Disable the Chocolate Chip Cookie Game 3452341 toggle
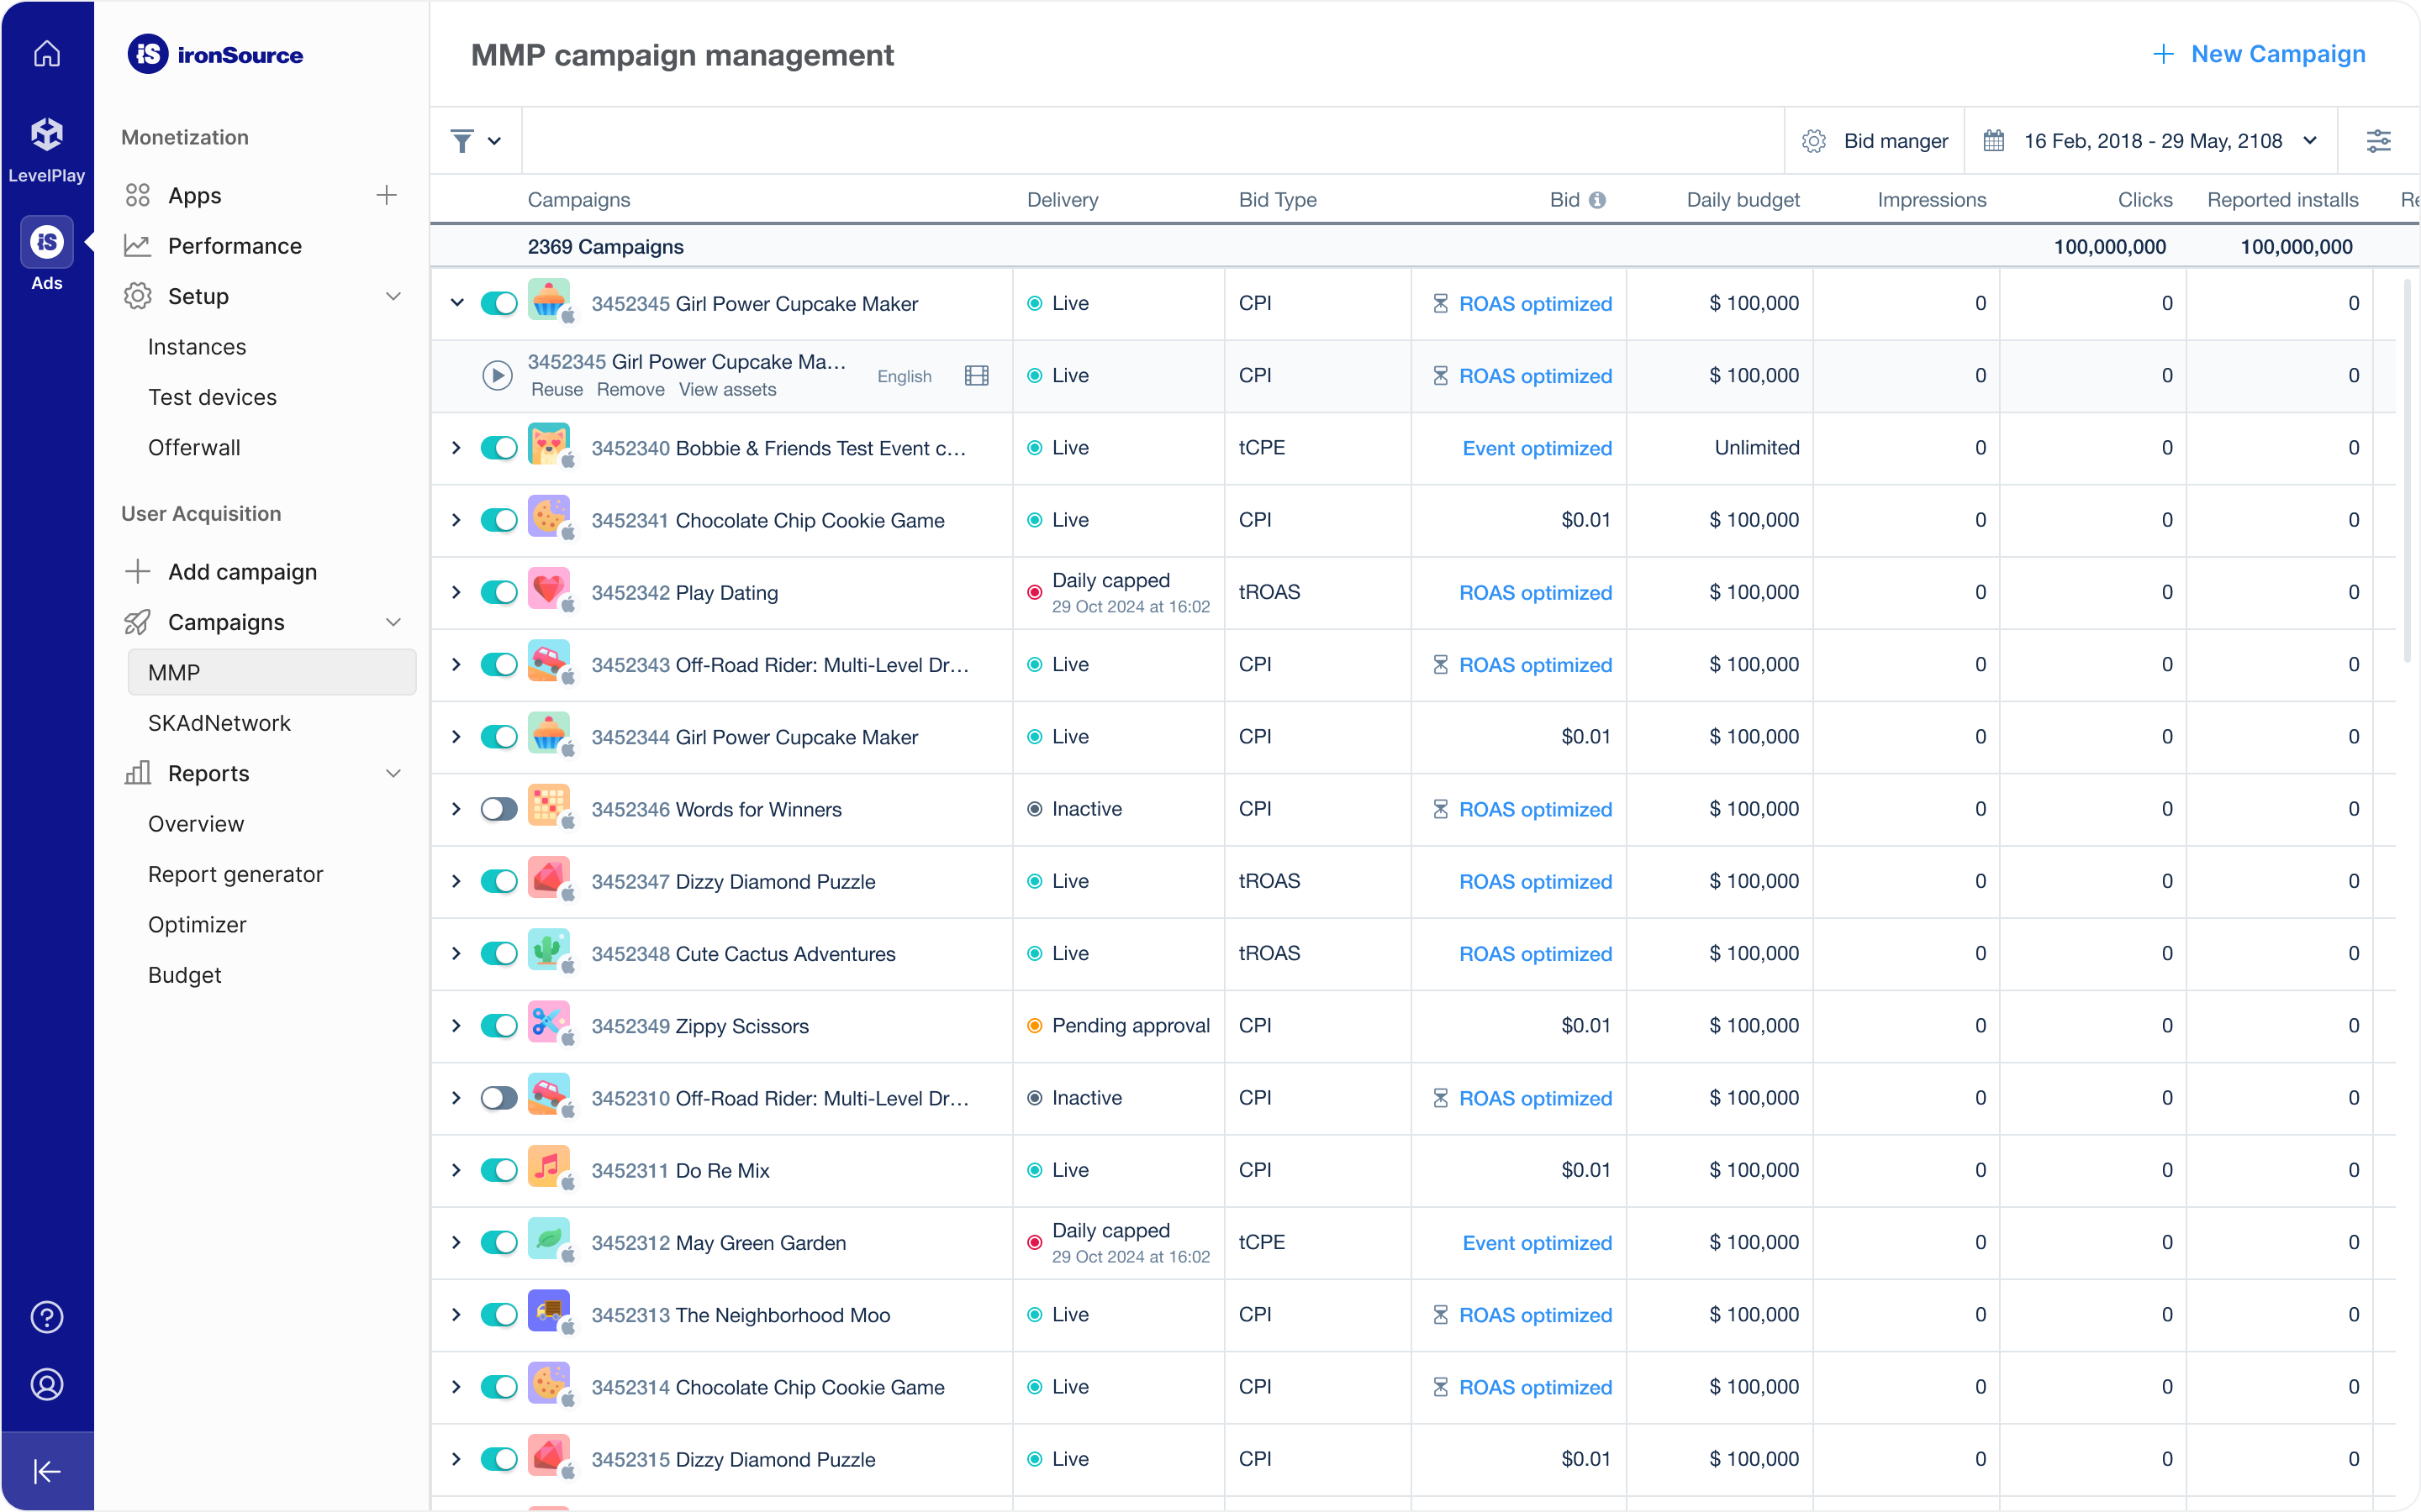This screenshot has width=2421, height=1512. point(498,520)
